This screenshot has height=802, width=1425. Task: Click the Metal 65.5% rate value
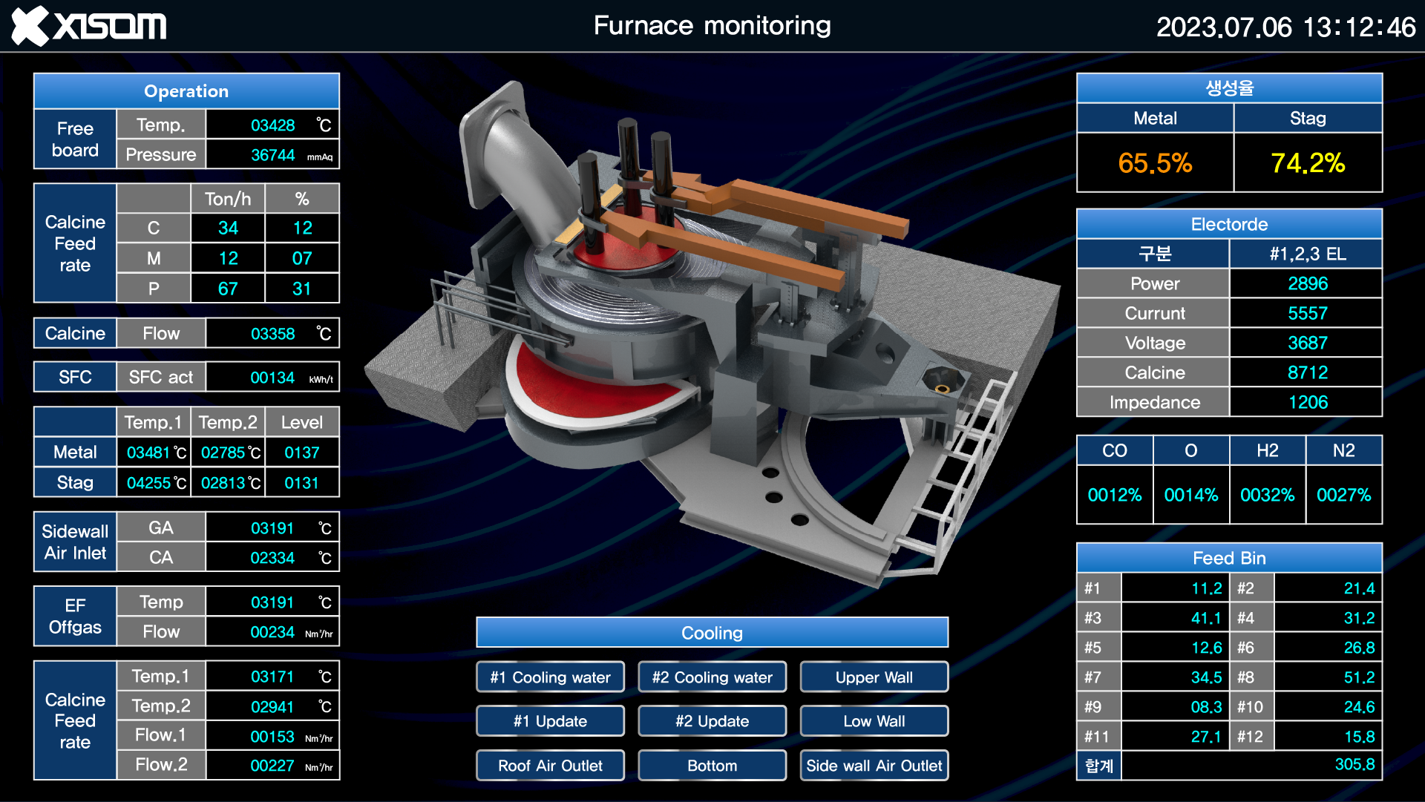pyautogui.click(x=1155, y=163)
